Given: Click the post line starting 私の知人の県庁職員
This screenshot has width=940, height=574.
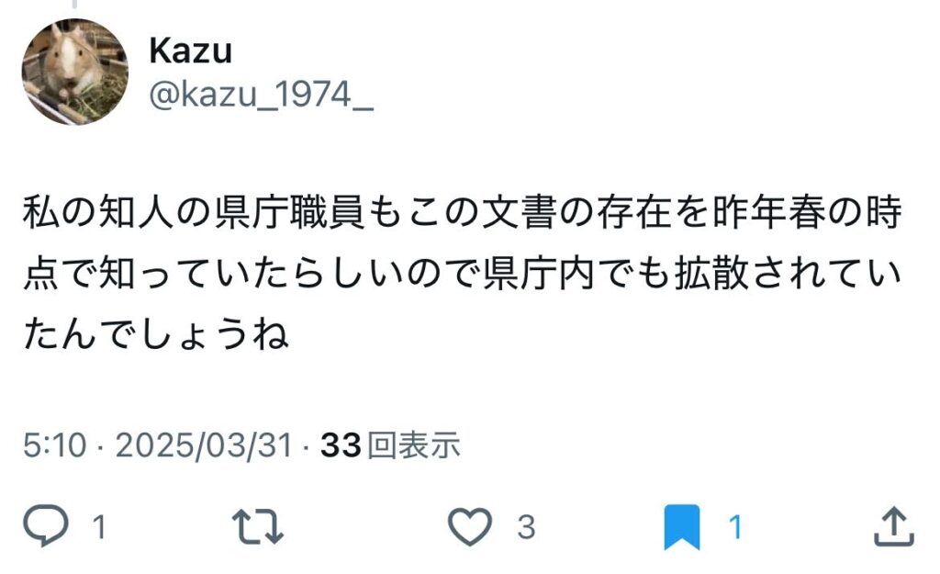Looking at the screenshot, I should click(x=463, y=212).
